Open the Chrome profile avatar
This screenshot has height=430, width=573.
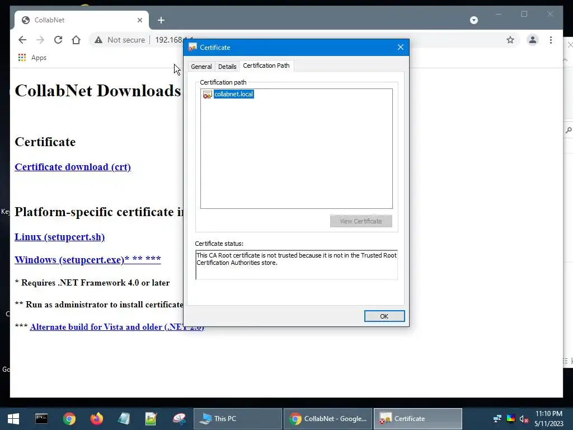[x=533, y=40]
